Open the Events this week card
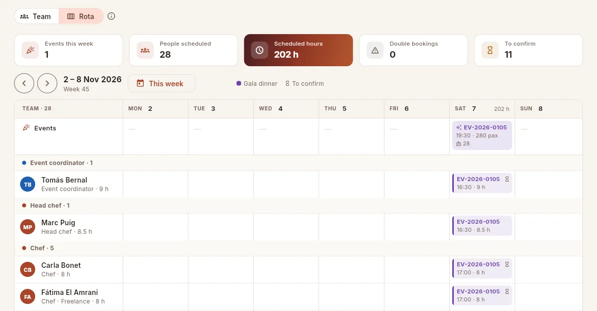Screen dimensions: 597x311 (68, 50)
